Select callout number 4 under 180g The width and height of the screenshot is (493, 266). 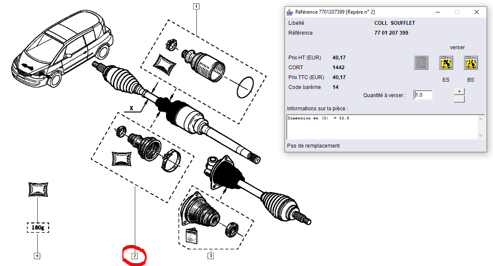point(38,256)
